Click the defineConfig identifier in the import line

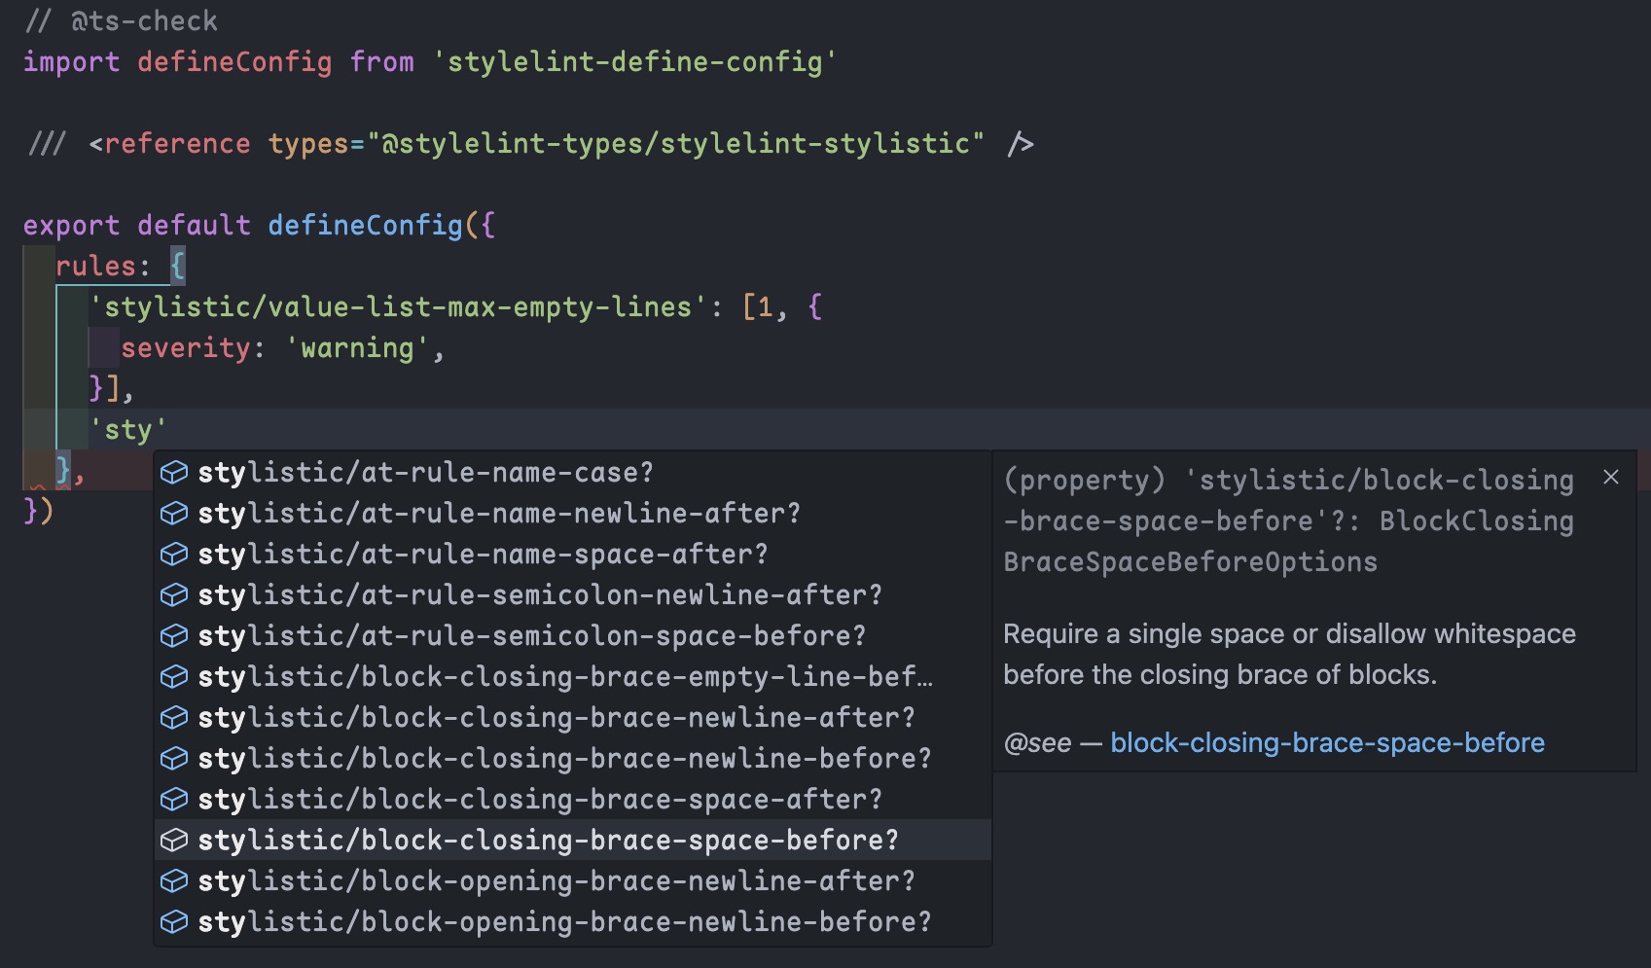pos(234,62)
